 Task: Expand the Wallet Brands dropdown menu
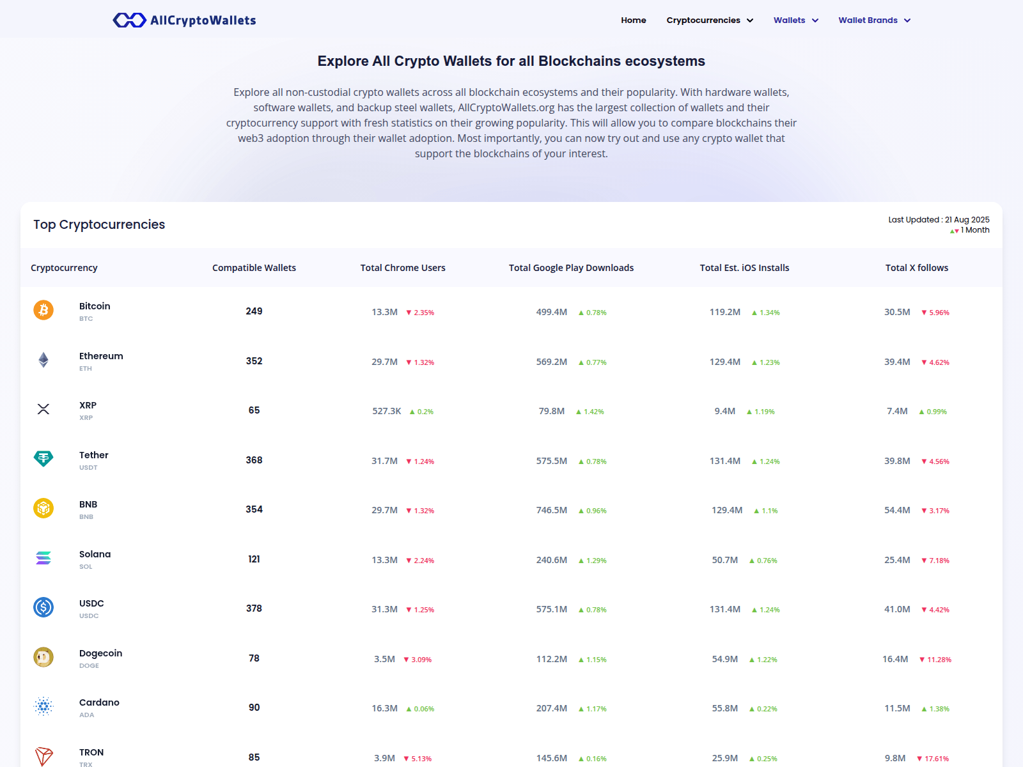coord(875,20)
